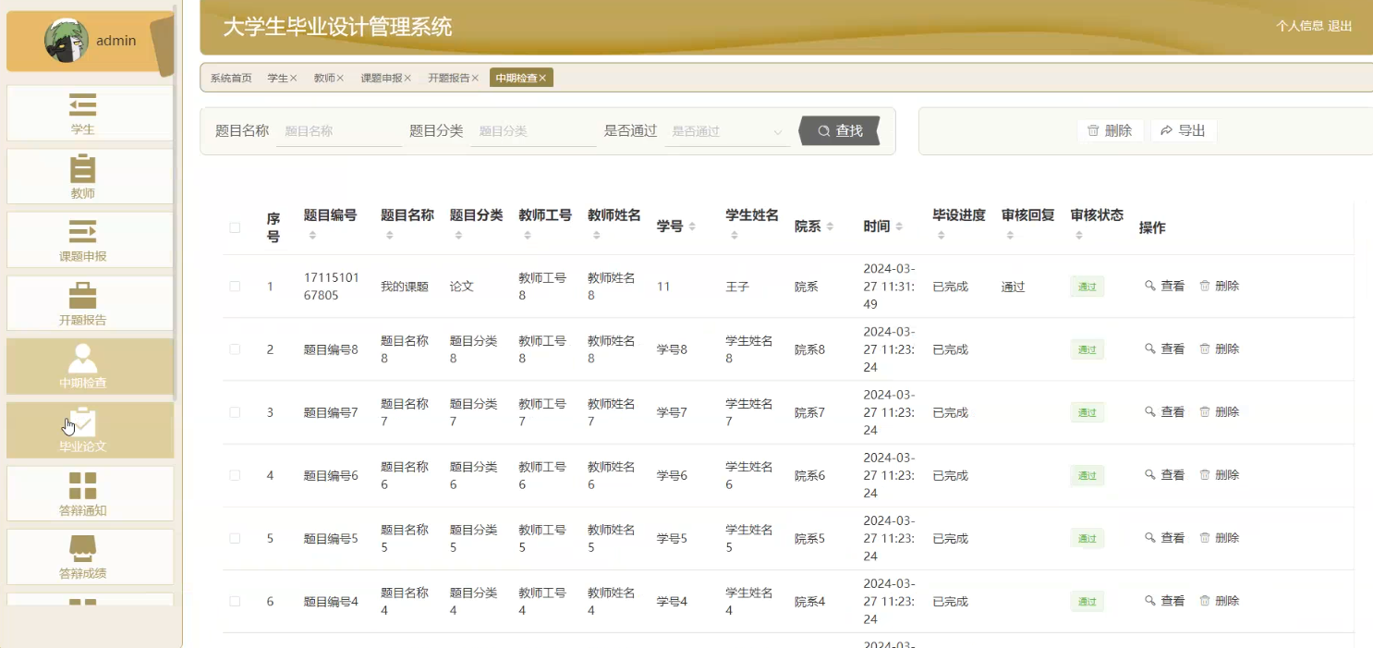
Task: Open the 答辩通知 grid sidebar icon
Action: [83, 486]
